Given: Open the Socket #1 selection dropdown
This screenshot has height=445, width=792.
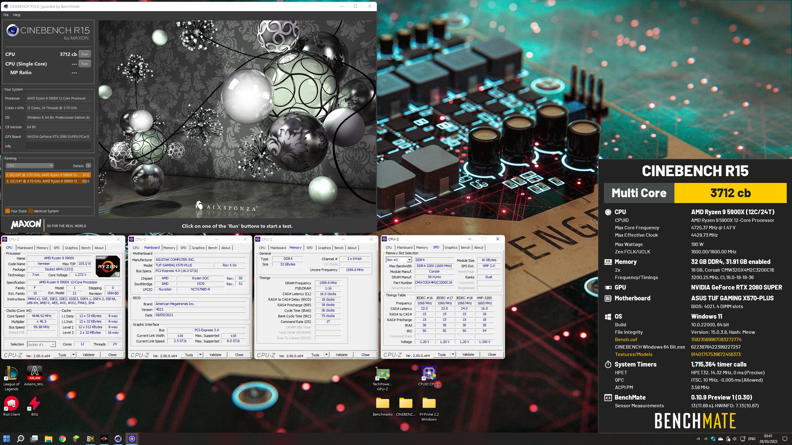Looking at the screenshot, I should point(41,344).
